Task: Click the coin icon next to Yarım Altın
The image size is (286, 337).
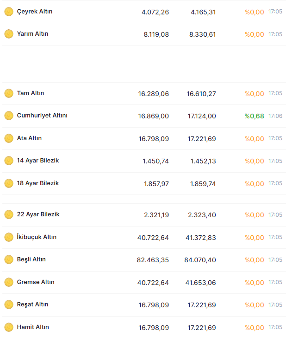Action: [9, 34]
